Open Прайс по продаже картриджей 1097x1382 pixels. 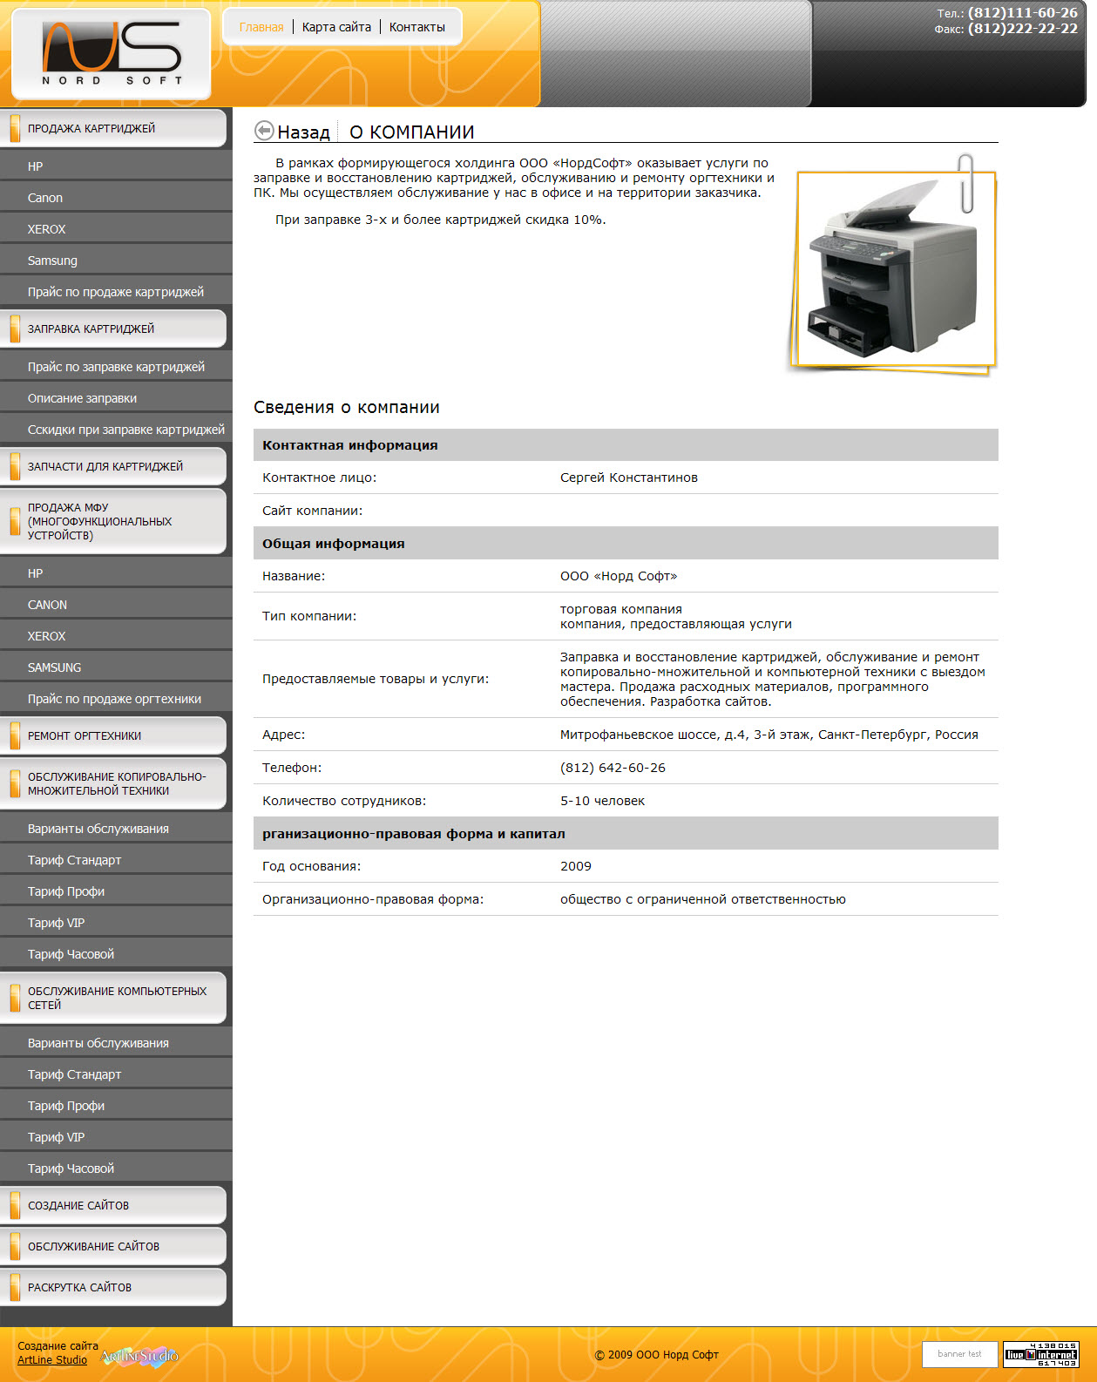[x=116, y=292]
